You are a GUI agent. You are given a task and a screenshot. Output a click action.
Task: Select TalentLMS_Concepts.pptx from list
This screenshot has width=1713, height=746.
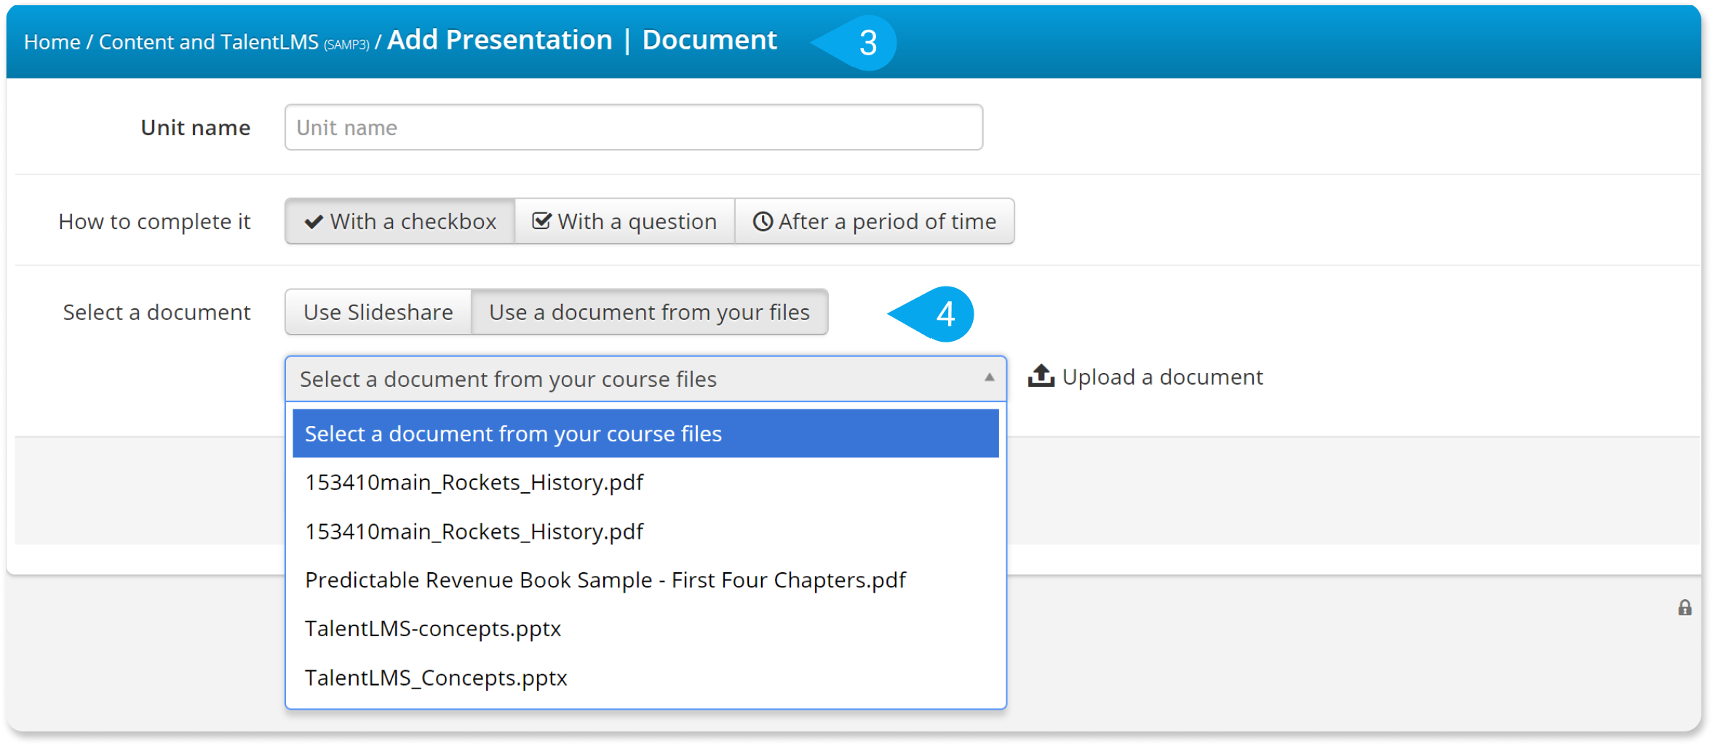click(x=645, y=677)
